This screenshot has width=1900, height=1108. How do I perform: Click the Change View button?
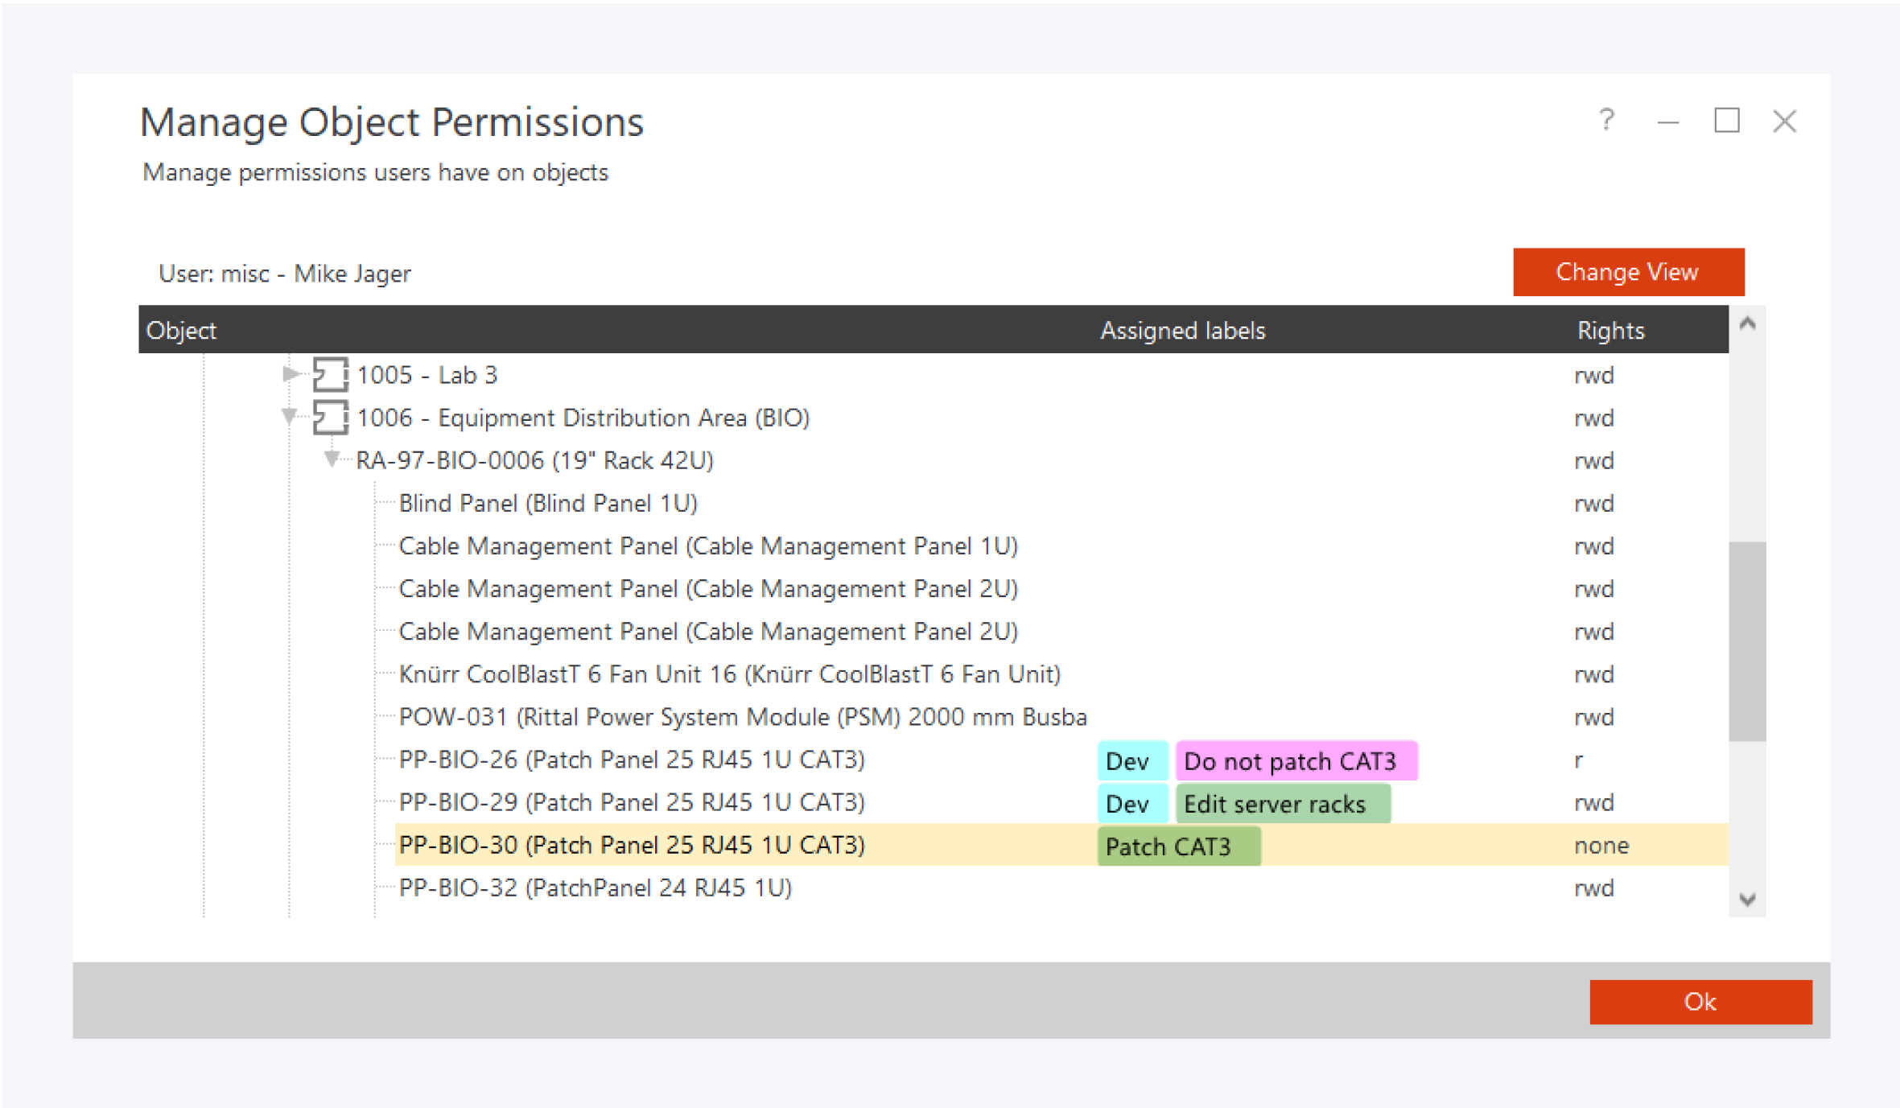[1627, 272]
